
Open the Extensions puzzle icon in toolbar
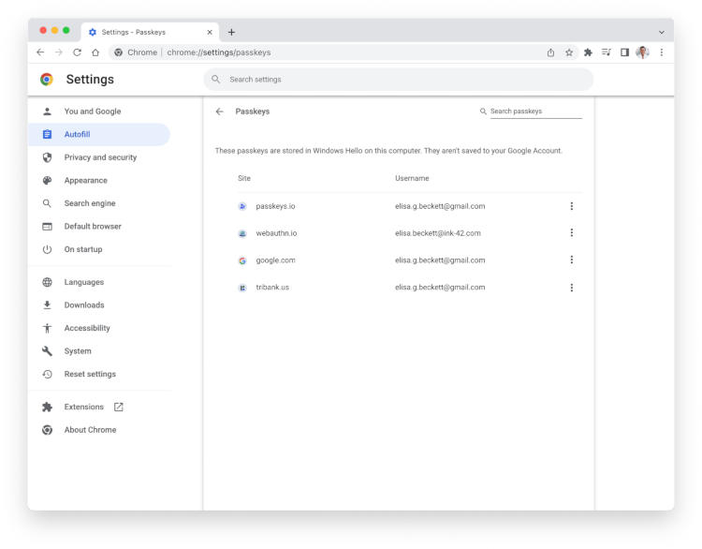pos(588,52)
